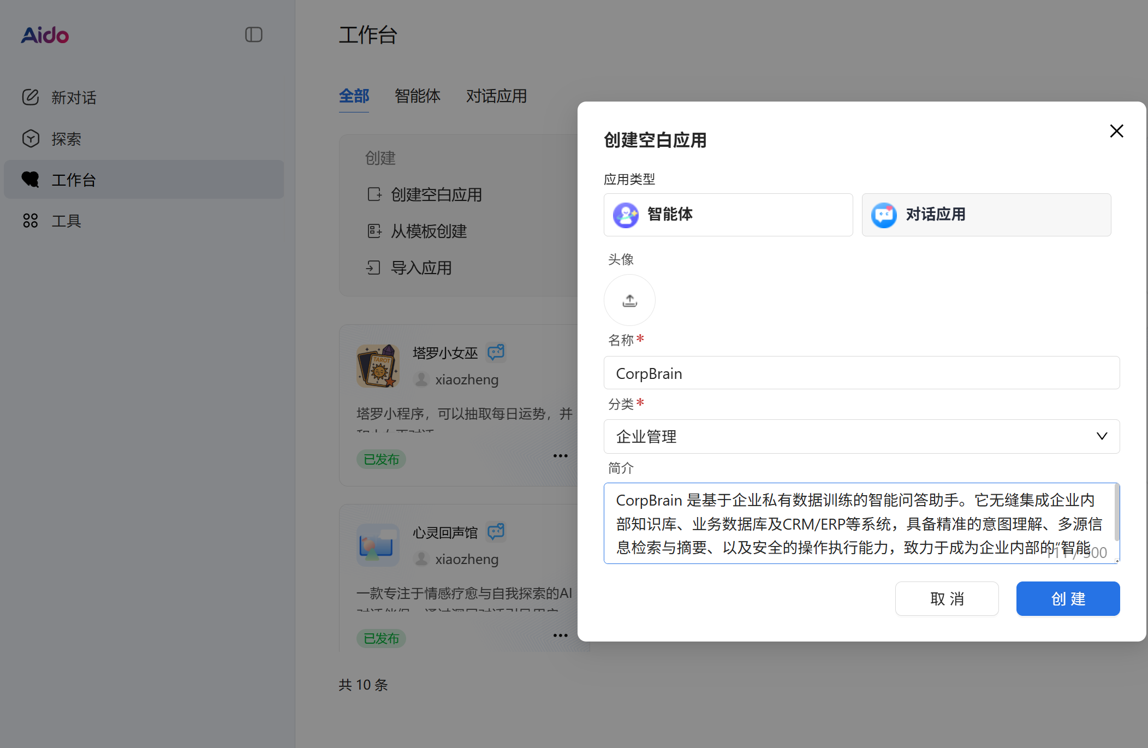Click the 新对话 edit icon
Viewport: 1148px width, 748px height.
tap(31, 97)
